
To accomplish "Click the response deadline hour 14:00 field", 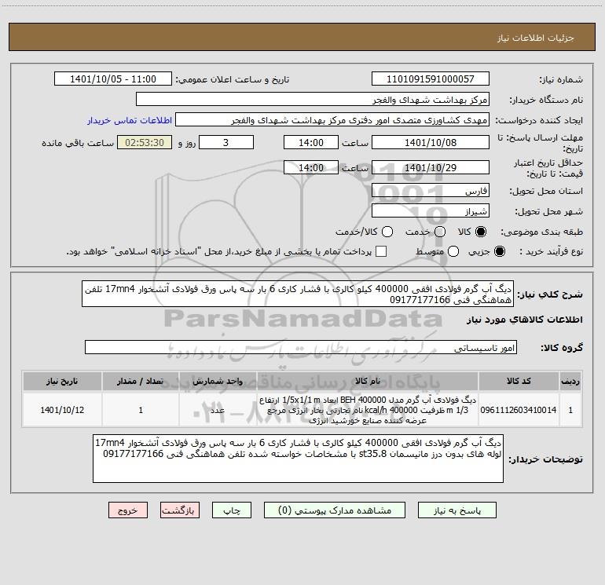I will [x=311, y=142].
